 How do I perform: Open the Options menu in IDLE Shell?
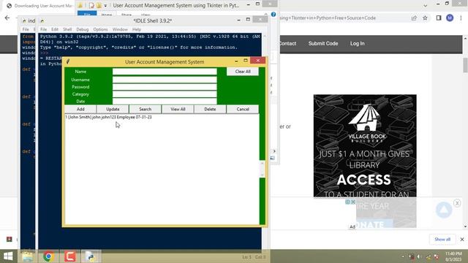(x=100, y=29)
